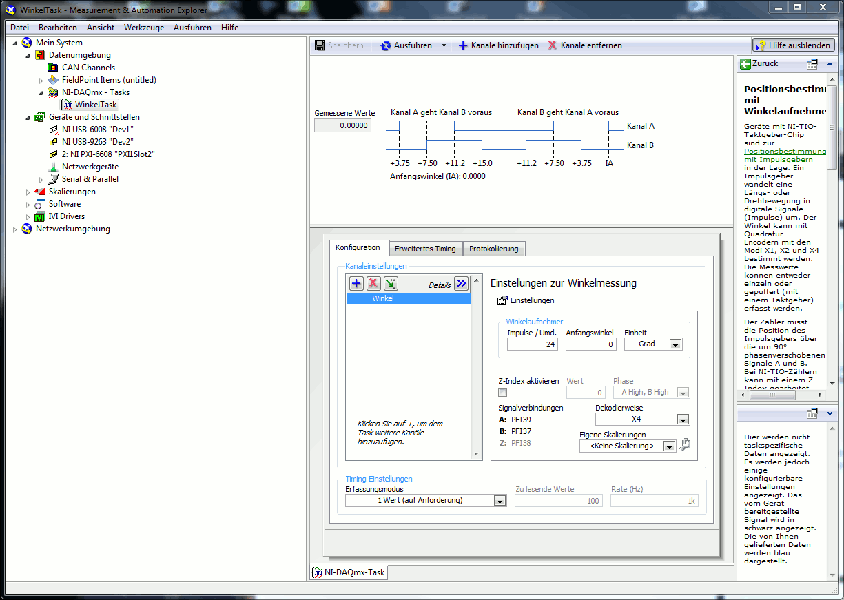Image resolution: width=844 pixels, height=600 pixels.
Task: Click the FieldPoint Items icon
Action: 53,80
